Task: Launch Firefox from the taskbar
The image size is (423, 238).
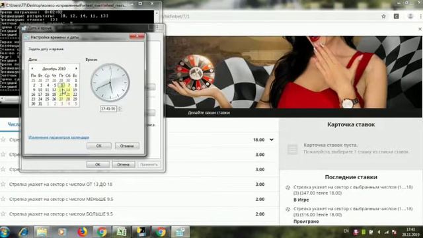Action: [x=82, y=232]
